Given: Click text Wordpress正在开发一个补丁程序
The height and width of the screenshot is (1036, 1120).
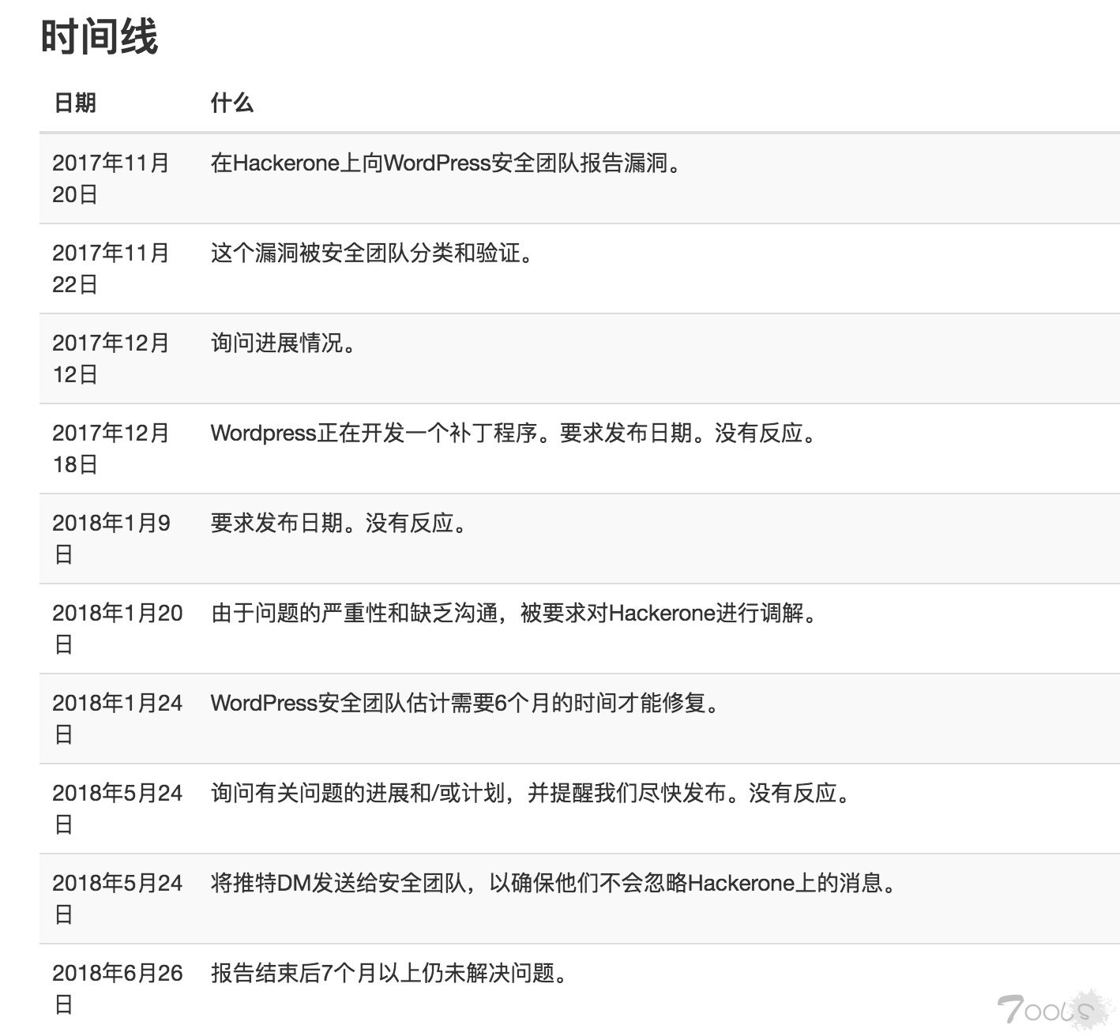Looking at the screenshot, I should [374, 434].
